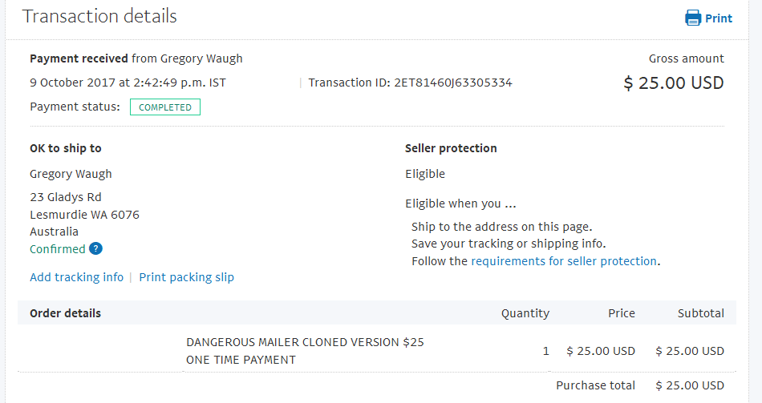Click the gross amount $ 25.00 USD
The width and height of the screenshot is (762, 403).
pos(674,83)
